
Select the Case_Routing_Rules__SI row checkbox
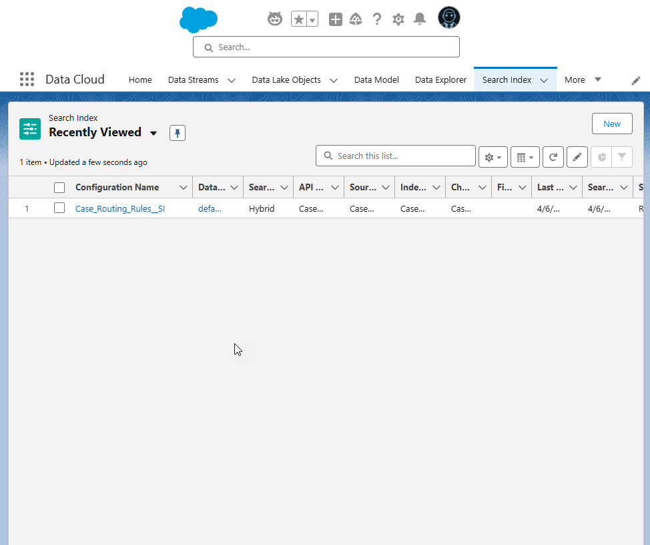(x=59, y=208)
